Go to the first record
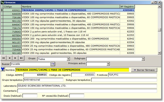The height and width of the screenshot is (102, 164). (3, 58)
